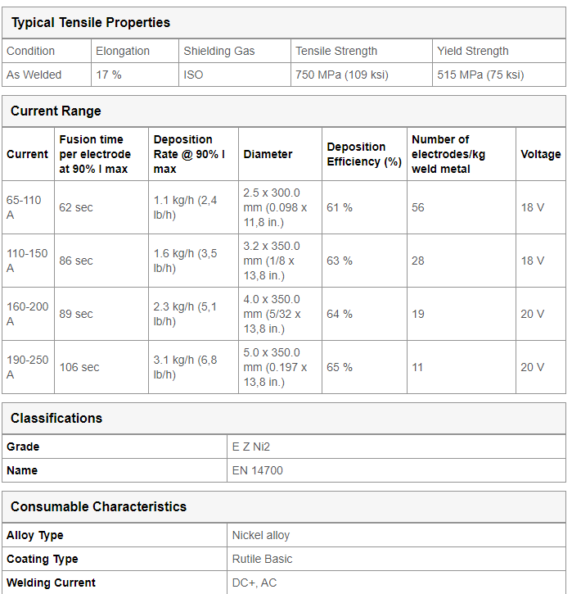Click the Voltage column header
The image size is (572, 594).
(x=541, y=155)
